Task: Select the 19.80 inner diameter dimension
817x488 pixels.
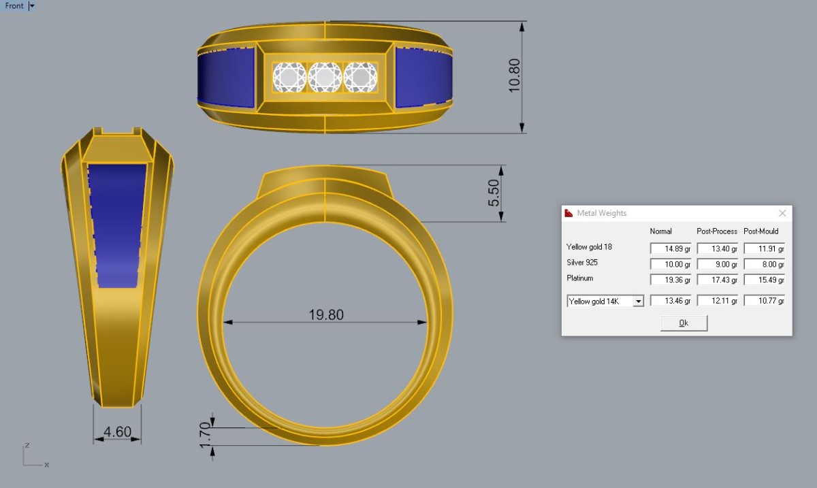Action: tap(326, 314)
